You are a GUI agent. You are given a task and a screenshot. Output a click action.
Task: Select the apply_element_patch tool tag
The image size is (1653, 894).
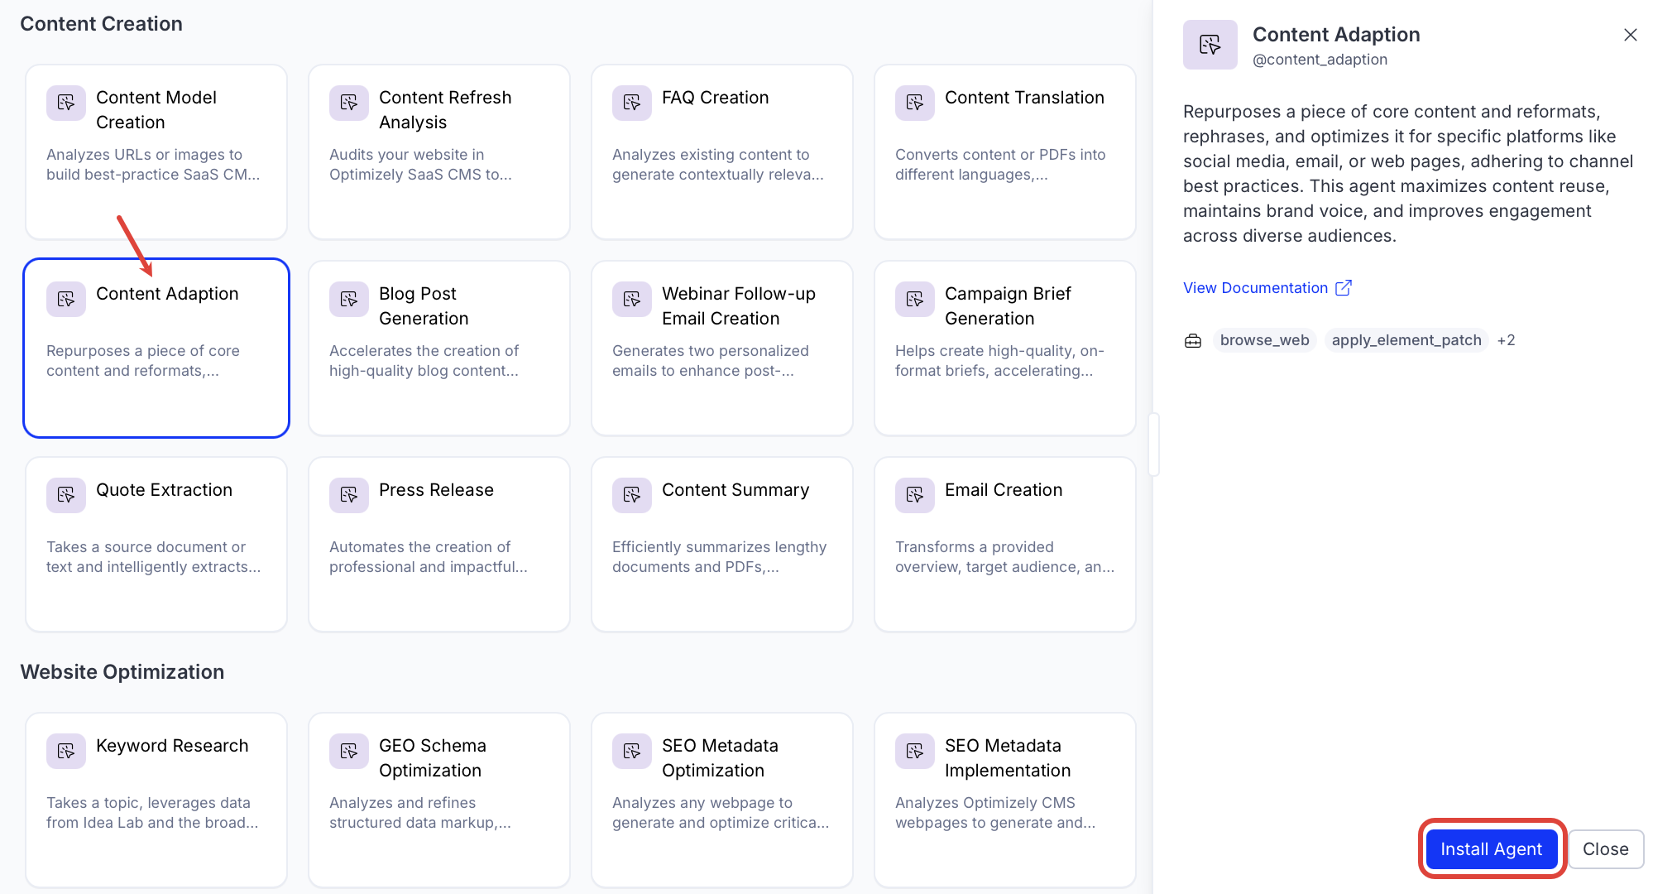click(1406, 340)
